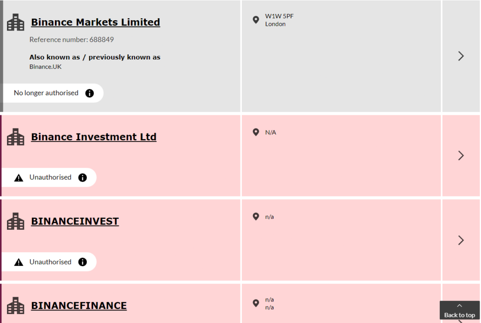Expand Binance Markets Limited with right chevron
This screenshot has height=323, width=481.
(x=461, y=56)
